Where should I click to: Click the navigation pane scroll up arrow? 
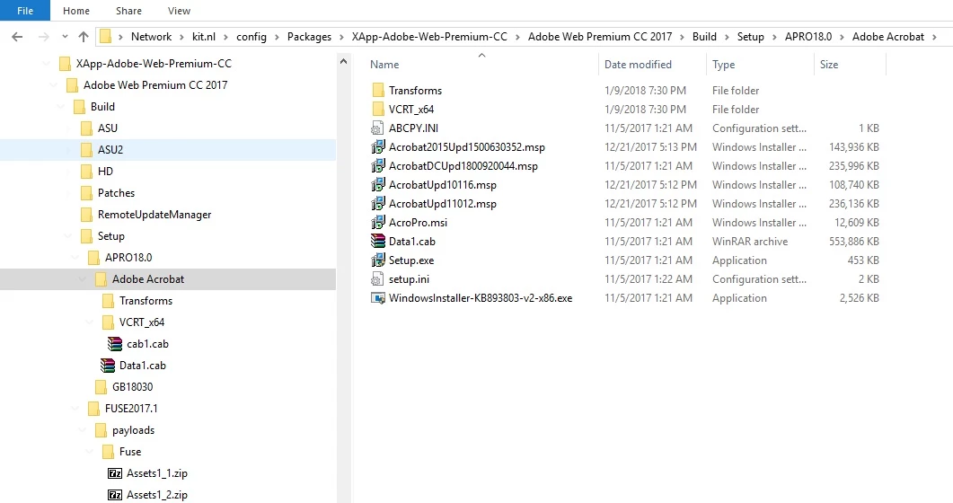click(x=343, y=61)
